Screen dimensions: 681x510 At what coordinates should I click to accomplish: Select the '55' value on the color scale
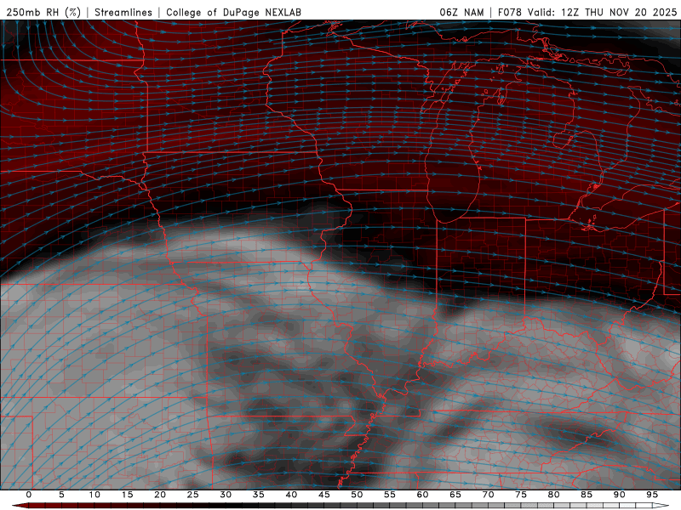pos(390,495)
